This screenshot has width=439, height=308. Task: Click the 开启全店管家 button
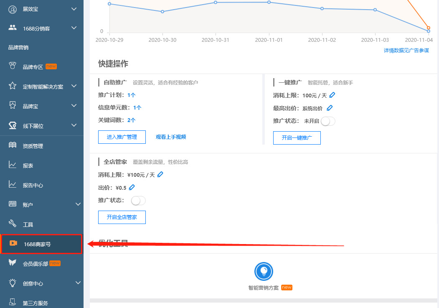pos(122,217)
